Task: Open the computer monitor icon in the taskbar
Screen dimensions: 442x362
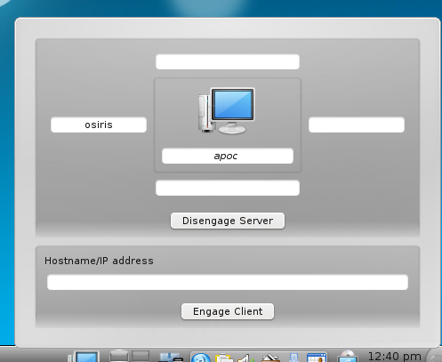Action: click(84, 357)
